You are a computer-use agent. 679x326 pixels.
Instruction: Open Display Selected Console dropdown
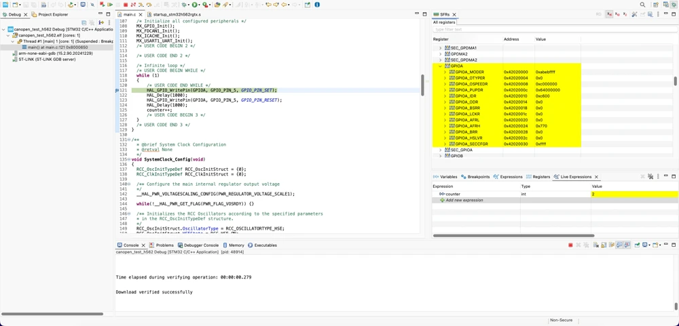[x=650, y=245]
